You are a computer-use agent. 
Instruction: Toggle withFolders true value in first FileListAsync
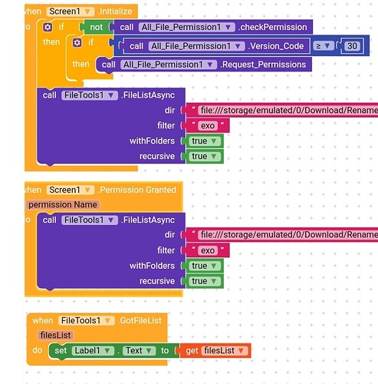(x=204, y=141)
